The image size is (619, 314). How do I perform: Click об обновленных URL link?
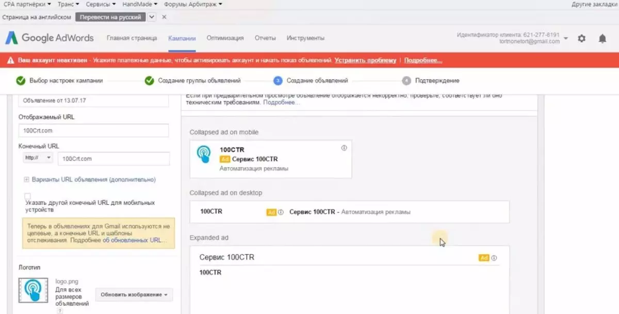[134, 240]
